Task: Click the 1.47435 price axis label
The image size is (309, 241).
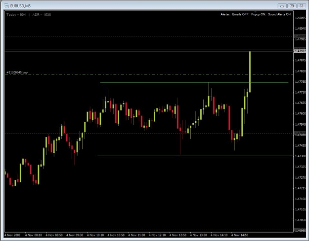Action: [x=300, y=145]
